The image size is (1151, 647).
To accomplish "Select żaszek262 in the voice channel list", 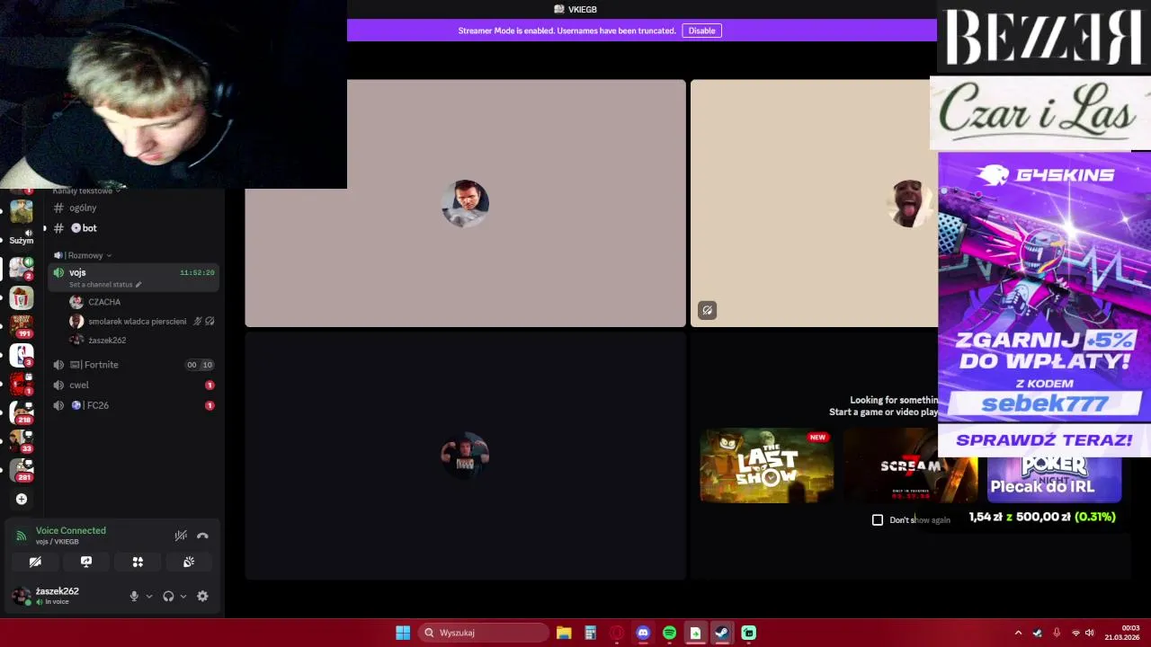I will 107,341.
